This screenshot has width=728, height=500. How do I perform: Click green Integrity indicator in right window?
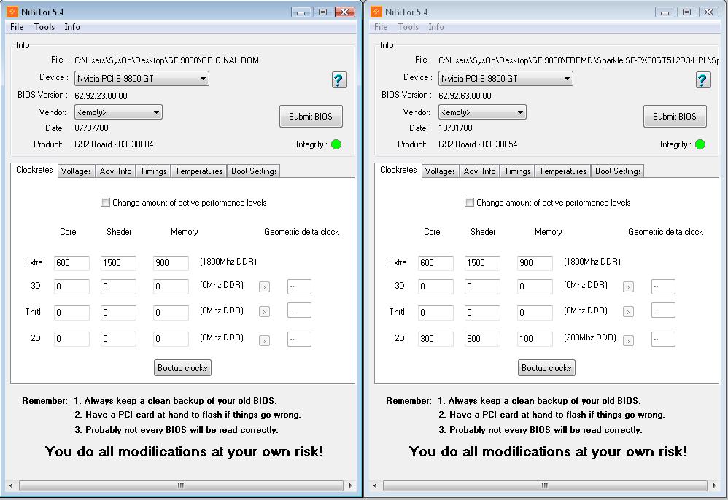tap(700, 144)
